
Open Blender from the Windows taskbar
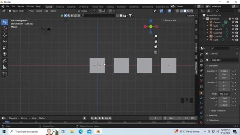[98, 132]
